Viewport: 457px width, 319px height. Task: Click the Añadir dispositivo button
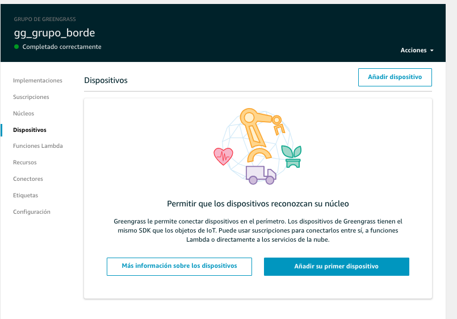click(x=395, y=77)
